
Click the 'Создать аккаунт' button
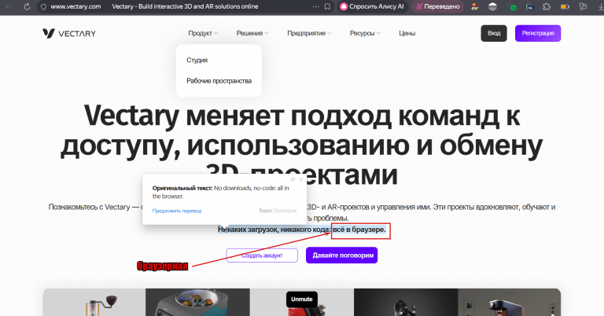262,255
